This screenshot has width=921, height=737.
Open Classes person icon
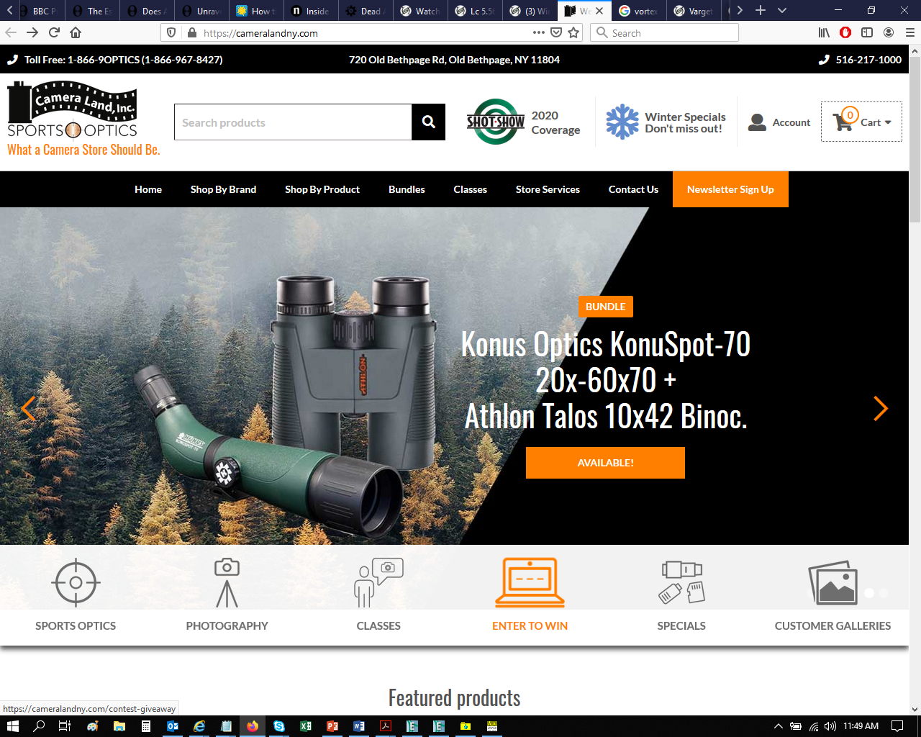pos(378,582)
